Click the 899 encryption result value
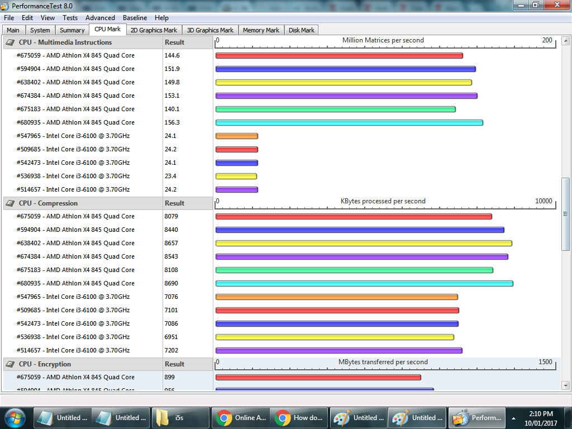The height and width of the screenshot is (429, 572). coord(170,377)
